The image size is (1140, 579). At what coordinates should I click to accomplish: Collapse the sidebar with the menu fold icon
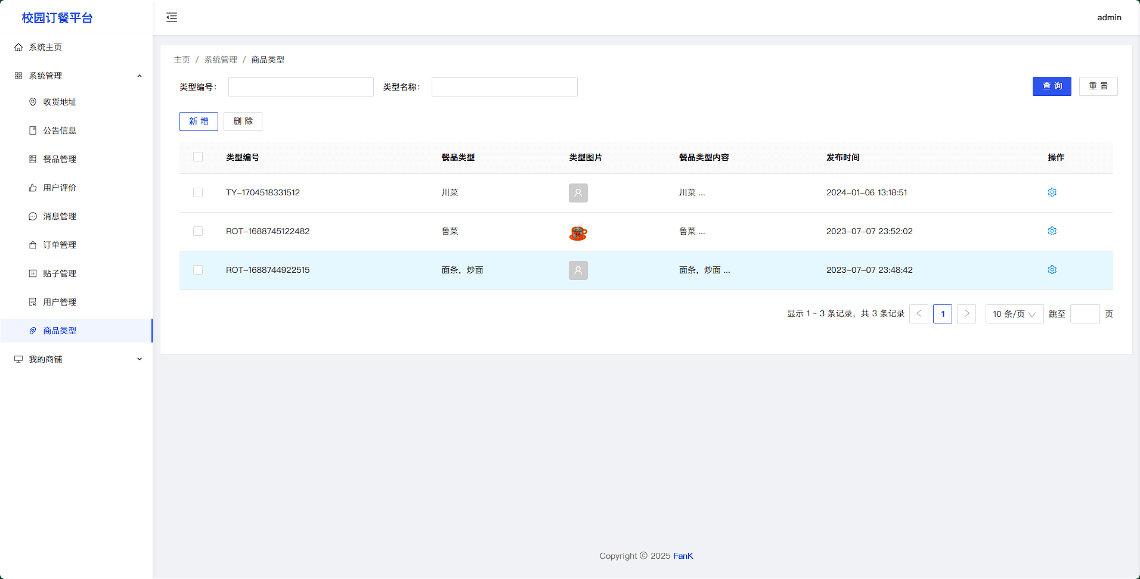[x=172, y=17]
